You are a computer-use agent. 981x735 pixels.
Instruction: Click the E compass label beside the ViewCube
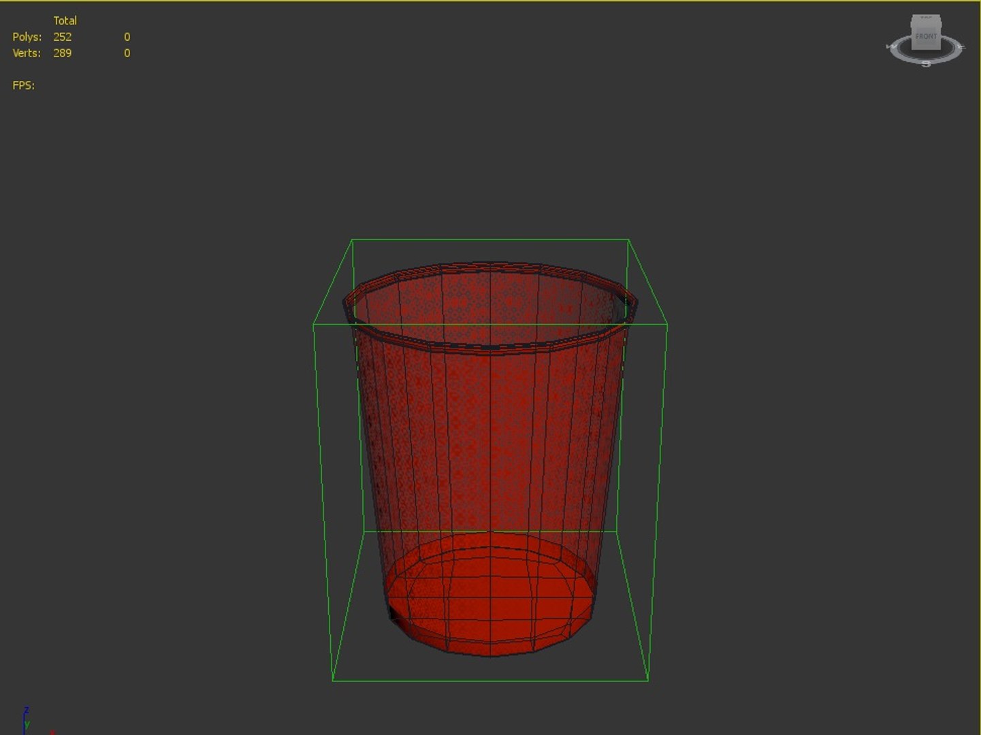(961, 47)
